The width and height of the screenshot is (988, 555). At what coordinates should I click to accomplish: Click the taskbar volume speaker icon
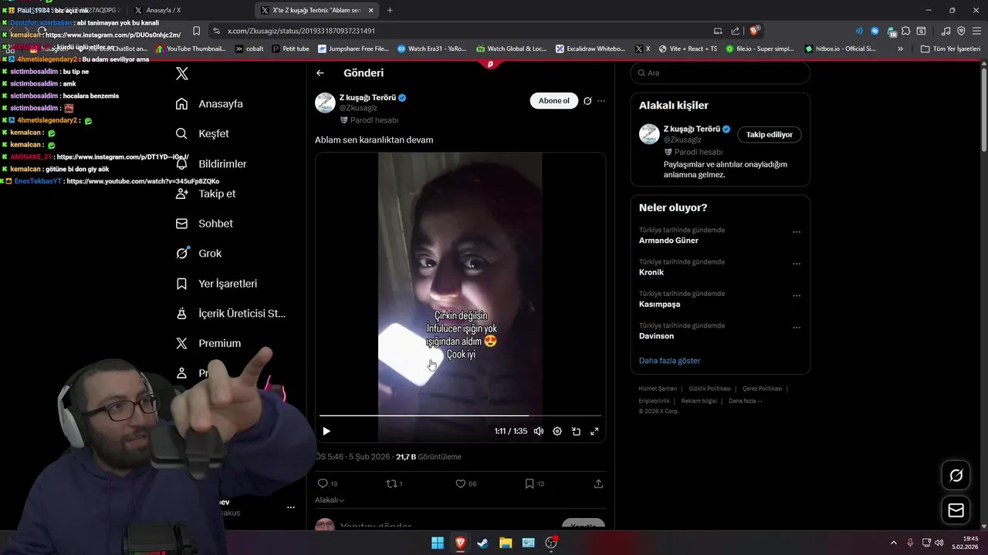click(939, 543)
